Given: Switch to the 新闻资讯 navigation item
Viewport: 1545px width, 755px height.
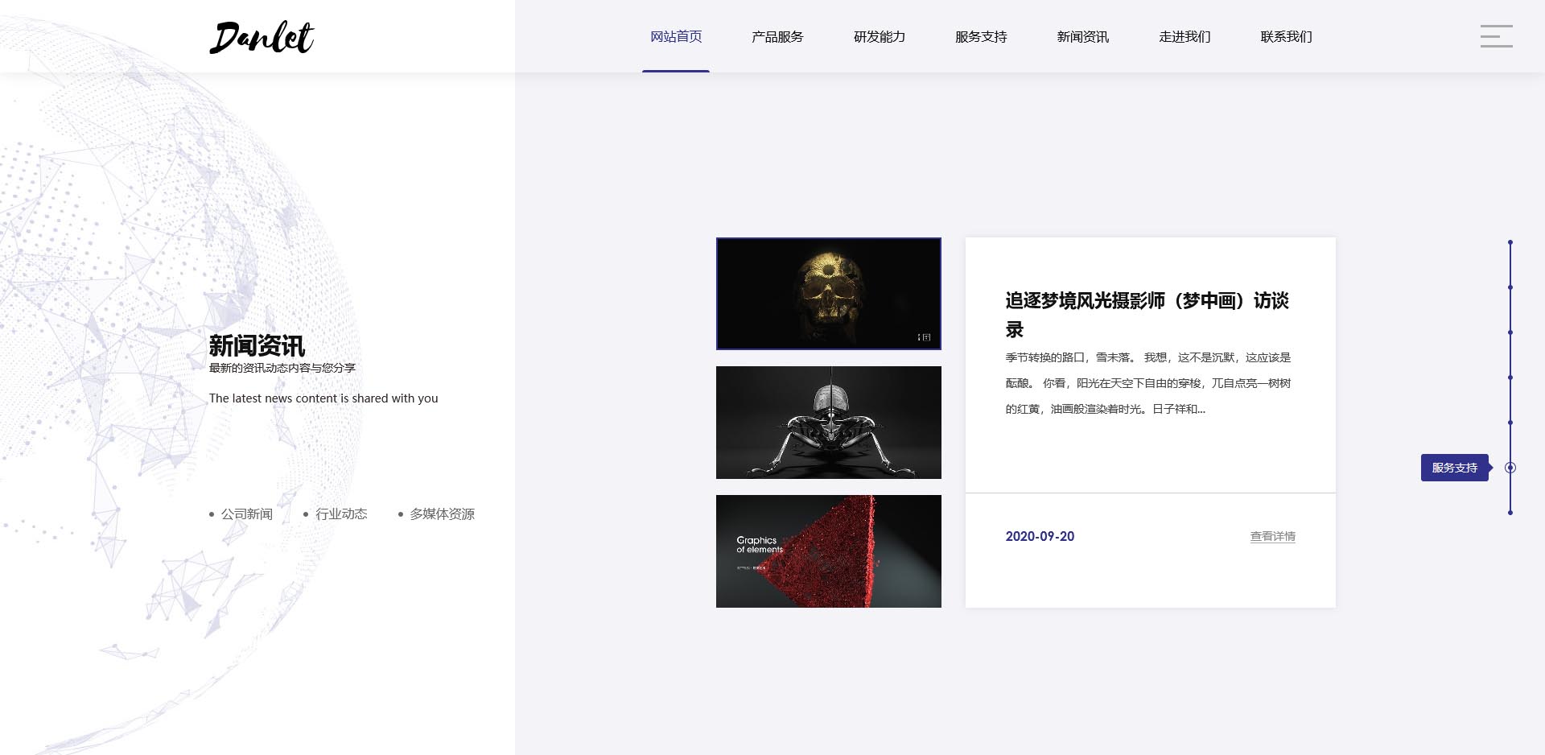Looking at the screenshot, I should [x=1082, y=37].
